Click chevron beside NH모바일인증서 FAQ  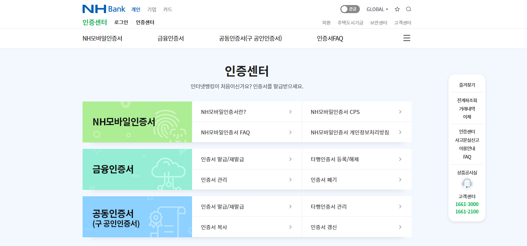[x=290, y=132]
